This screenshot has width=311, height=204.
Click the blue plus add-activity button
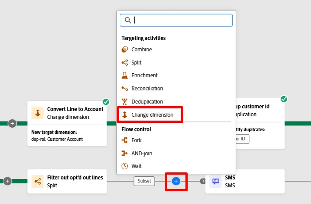pos(176,181)
